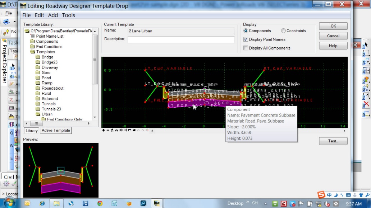Screen dimensions: 371x208
Task: Open the Tools menu
Action: (68, 15)
